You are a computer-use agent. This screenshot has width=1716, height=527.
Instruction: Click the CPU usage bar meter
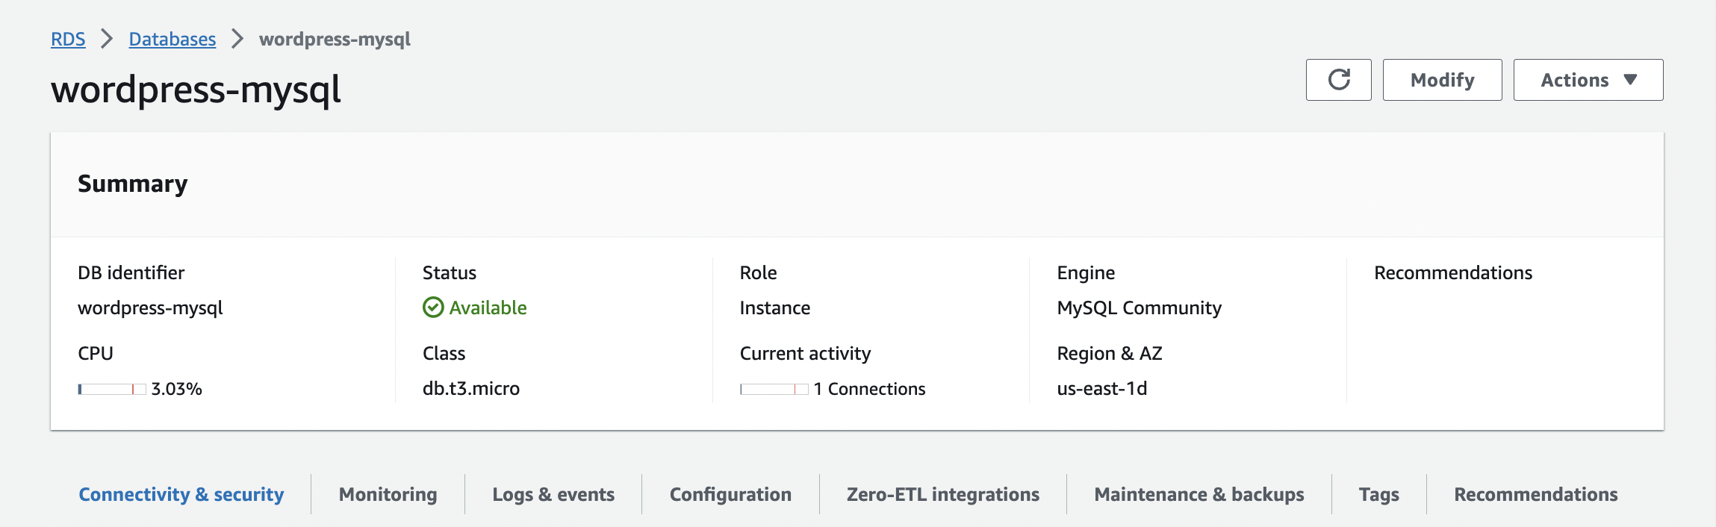[112, 389]
